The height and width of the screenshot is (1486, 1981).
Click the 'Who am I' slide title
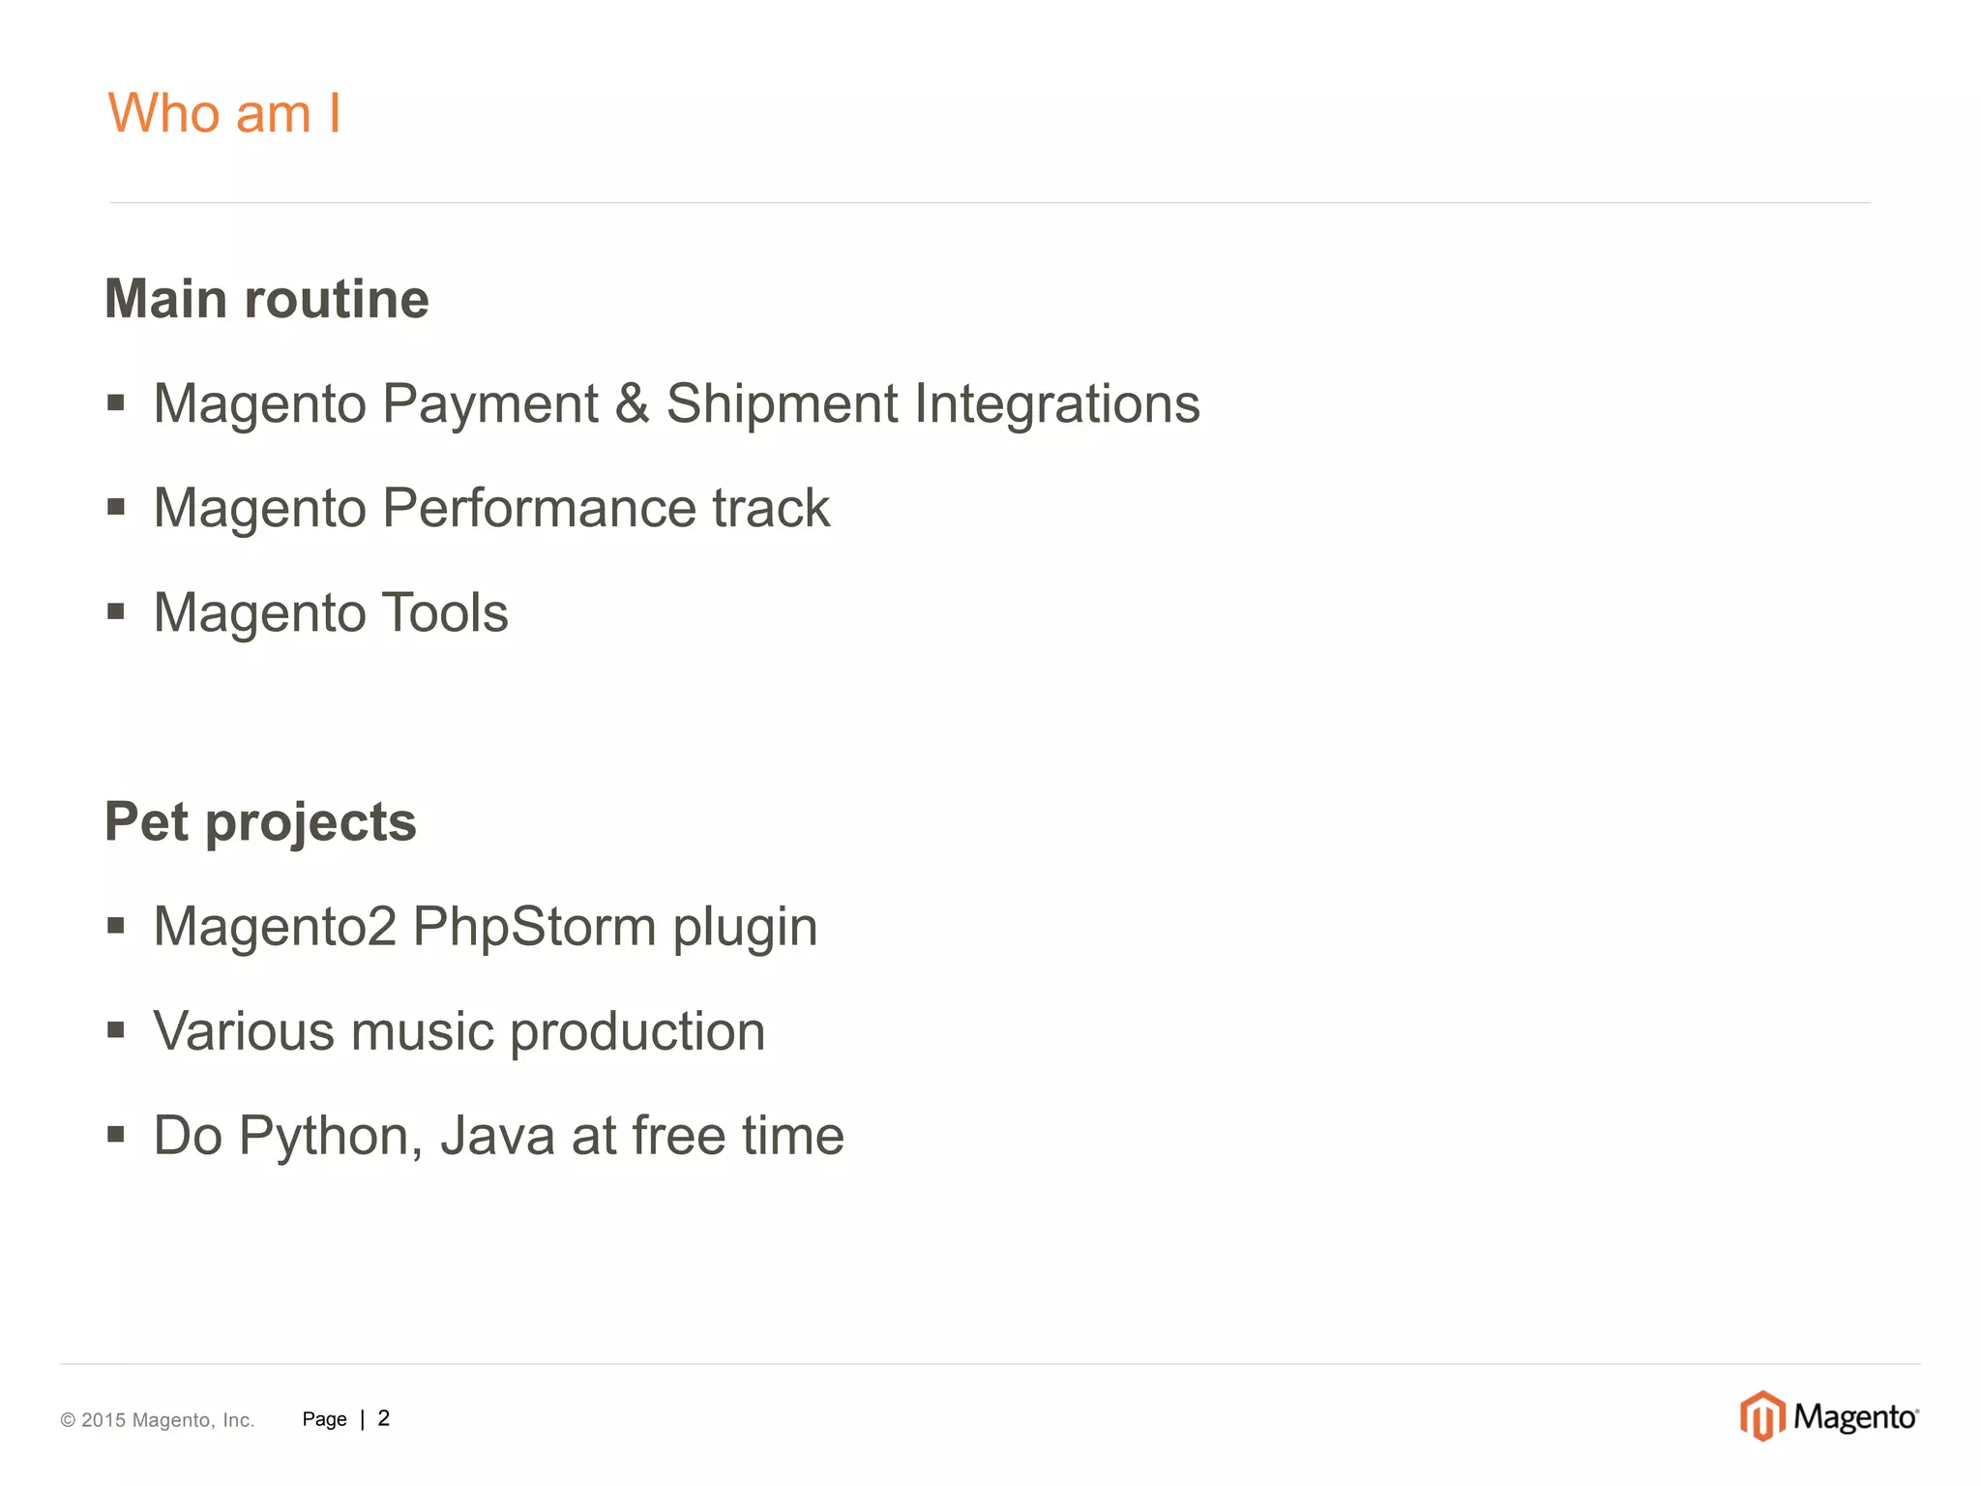223,113
